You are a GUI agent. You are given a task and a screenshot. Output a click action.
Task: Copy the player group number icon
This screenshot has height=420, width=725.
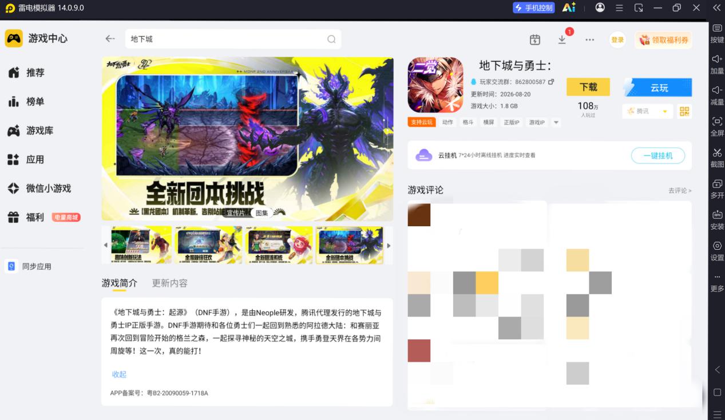(551, 82)
